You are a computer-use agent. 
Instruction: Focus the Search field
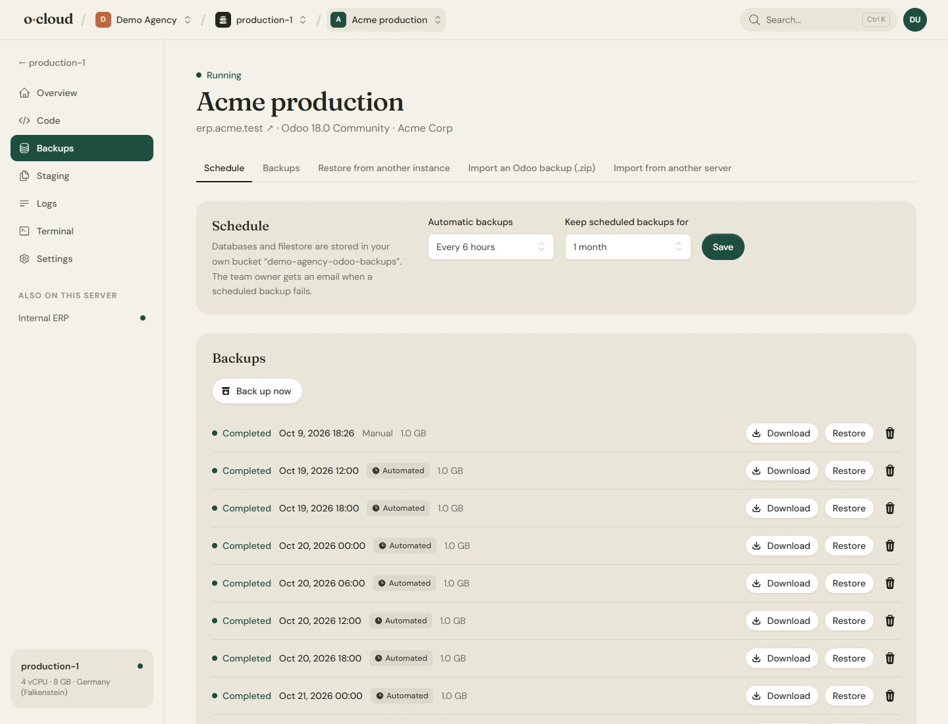[x=819, y=20]
